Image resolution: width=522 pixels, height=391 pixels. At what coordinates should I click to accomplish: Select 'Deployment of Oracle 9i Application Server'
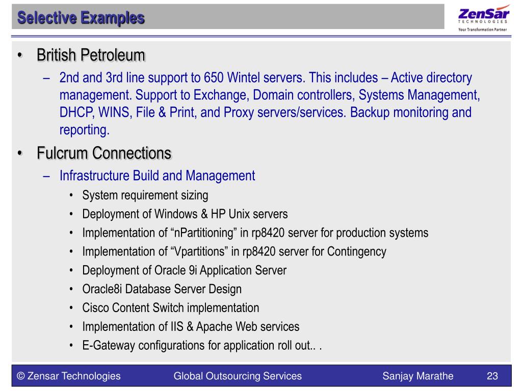184,270
